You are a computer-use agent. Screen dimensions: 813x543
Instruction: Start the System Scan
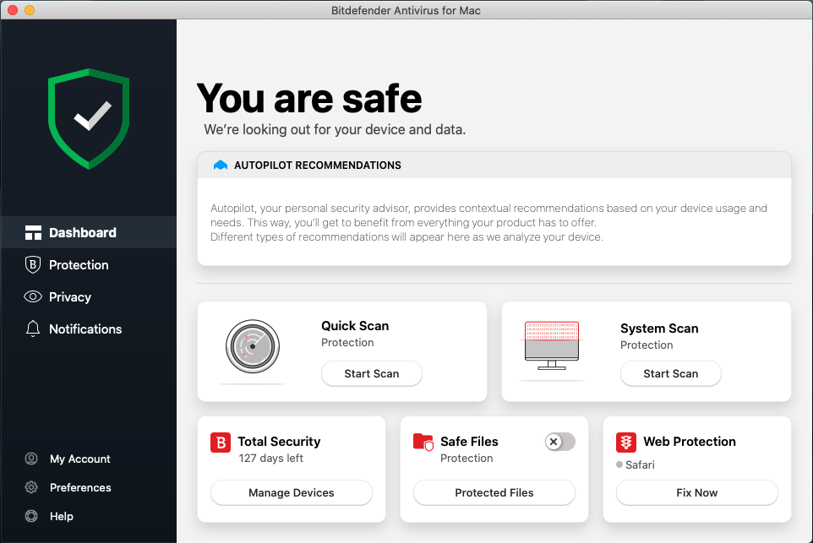click(670, 373)
